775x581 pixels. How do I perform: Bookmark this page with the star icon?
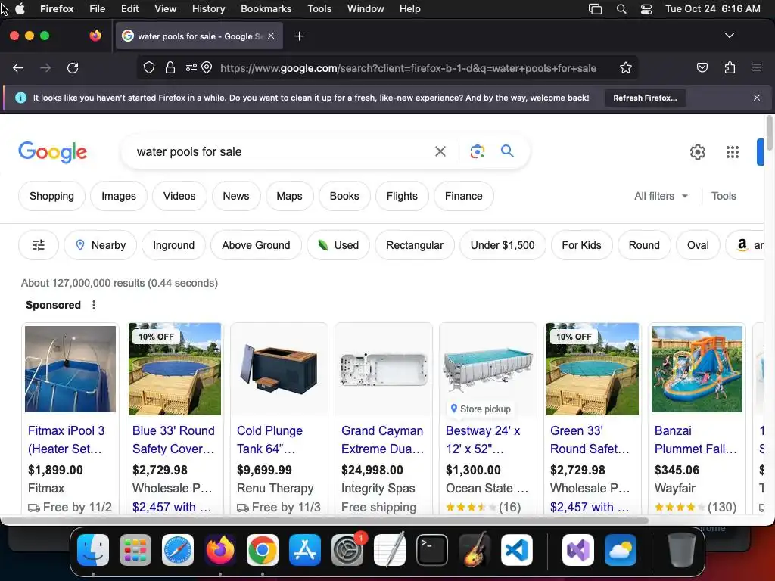pyautogui.click(x=626, y=67)
